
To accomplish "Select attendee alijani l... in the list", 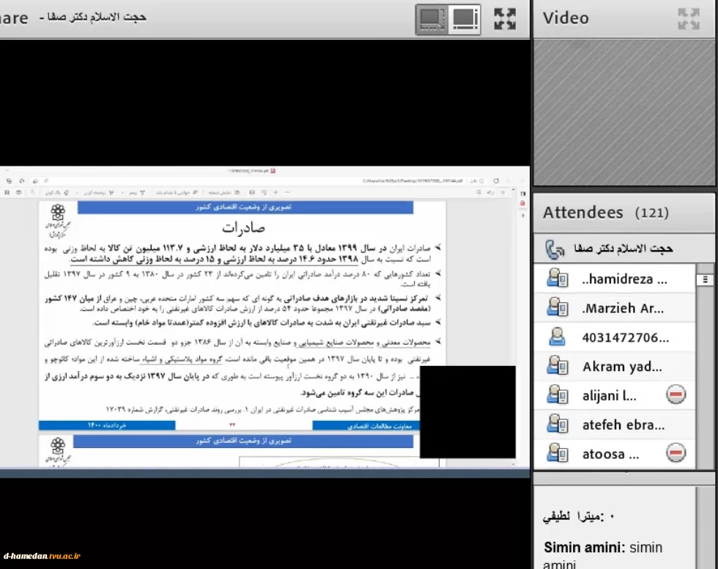I will (615, 395).
